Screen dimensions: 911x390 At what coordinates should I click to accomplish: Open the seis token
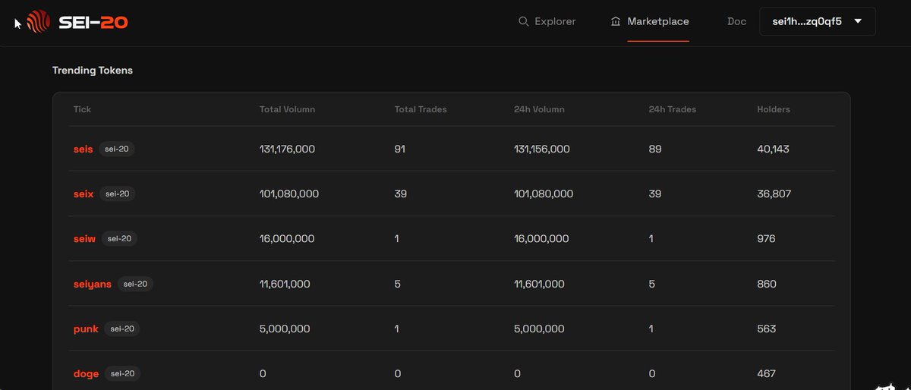click(83, 149)
